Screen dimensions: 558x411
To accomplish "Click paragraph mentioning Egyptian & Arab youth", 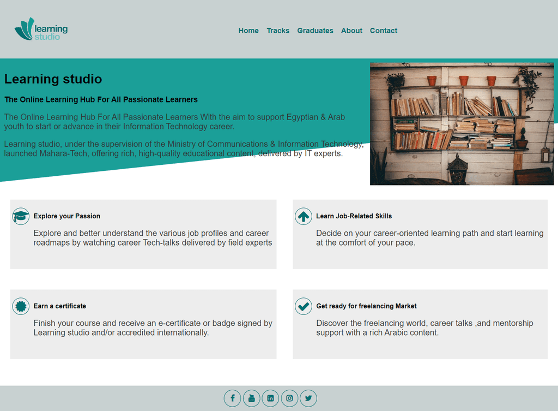I will tap(174, 122).
